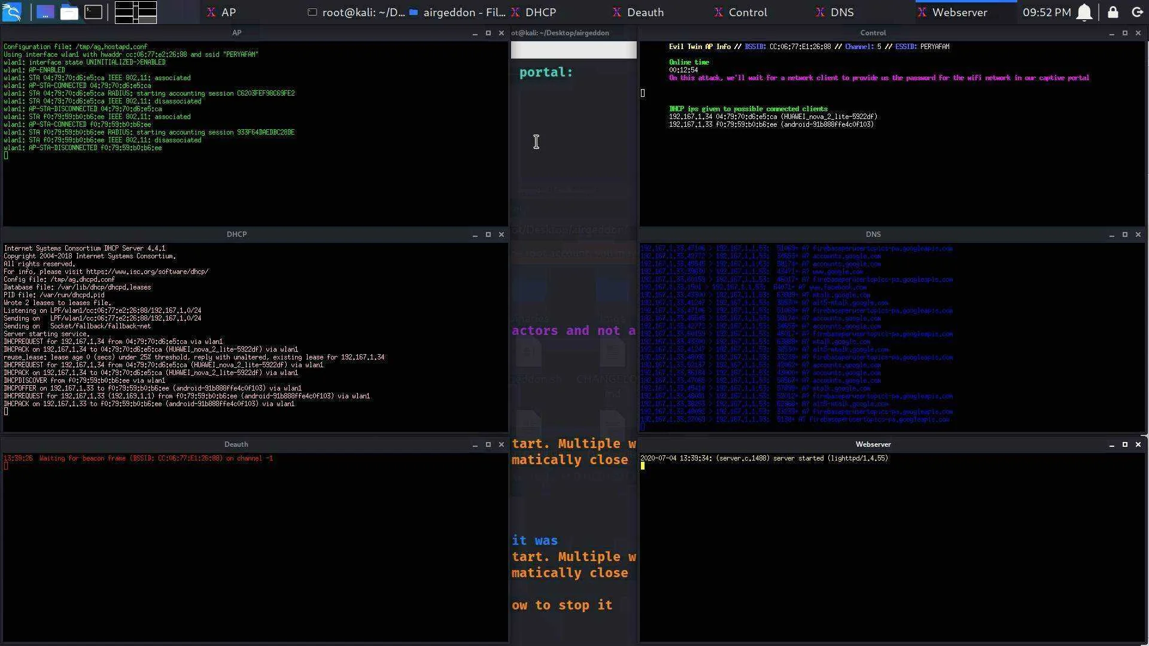Maximize the Deauth window

click(x=488, y=444)
